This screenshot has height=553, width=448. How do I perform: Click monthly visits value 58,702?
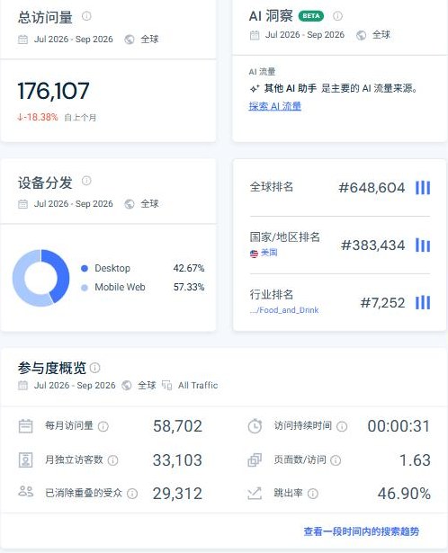click(177, 426)
